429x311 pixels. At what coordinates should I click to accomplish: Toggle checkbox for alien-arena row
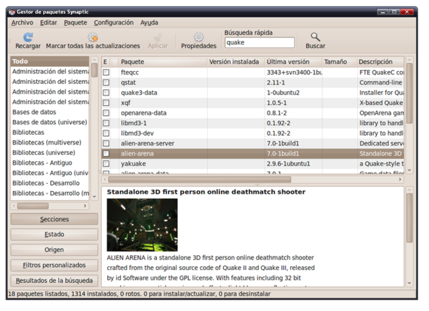click(106, 153)
